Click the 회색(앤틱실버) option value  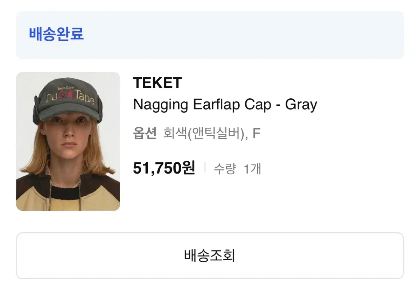pyautogui.click(x=204, y=134)
